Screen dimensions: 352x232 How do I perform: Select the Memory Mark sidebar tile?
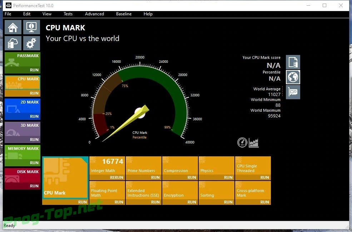coord(23,152)
